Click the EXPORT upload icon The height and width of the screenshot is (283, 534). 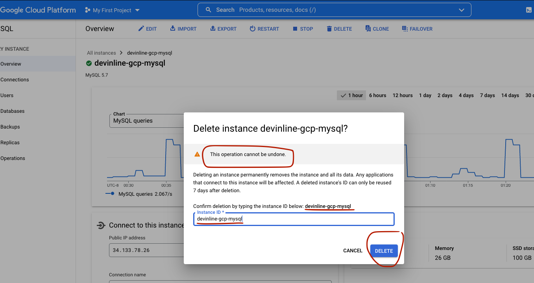(212, 29)
